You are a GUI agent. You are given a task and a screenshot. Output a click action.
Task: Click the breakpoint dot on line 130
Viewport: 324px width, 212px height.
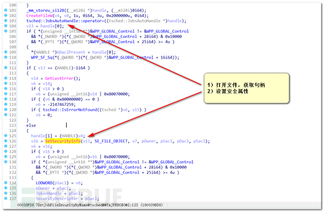[6, 162]
